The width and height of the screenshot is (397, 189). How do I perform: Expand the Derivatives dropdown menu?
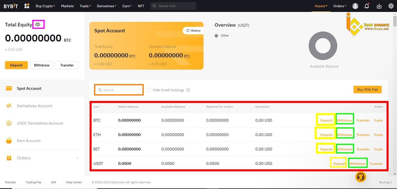pyautogui.click(x=107, y=6)
